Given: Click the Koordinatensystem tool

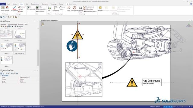Looking at the screenshot, I should [90, 11].
